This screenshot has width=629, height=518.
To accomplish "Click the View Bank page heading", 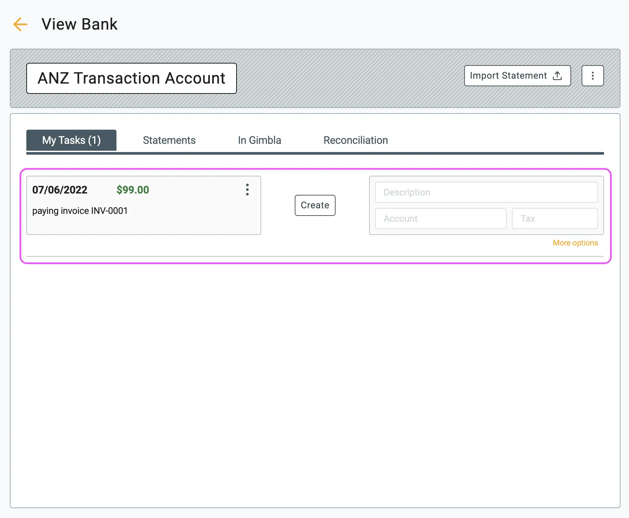I will coord(79,24).
